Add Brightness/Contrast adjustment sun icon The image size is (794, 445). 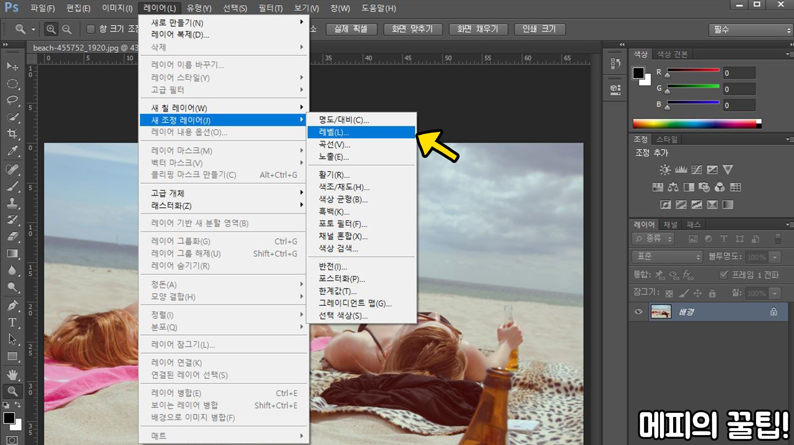click(x=664, y=170)
